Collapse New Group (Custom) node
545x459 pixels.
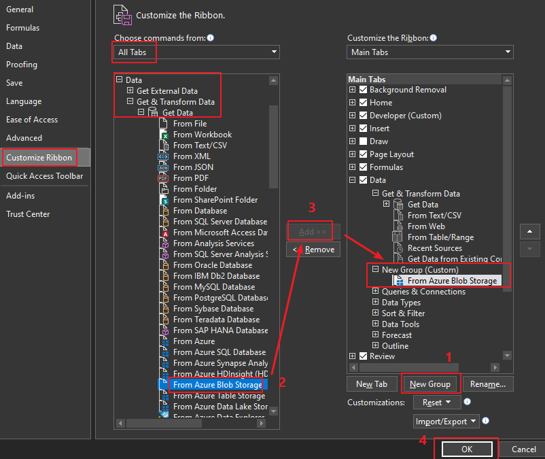(375, 269)
